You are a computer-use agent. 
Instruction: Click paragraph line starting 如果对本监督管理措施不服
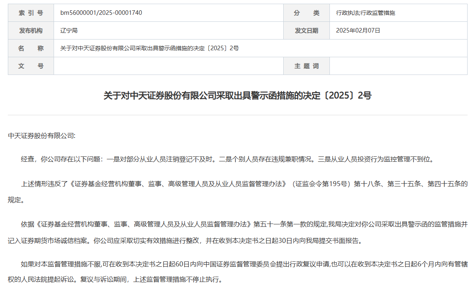coord(244,264)
